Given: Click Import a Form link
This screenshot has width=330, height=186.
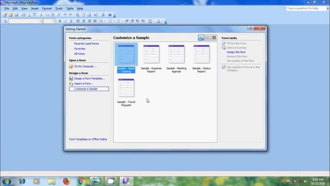Looking at the screenshot, I should (x=84, y=84).
